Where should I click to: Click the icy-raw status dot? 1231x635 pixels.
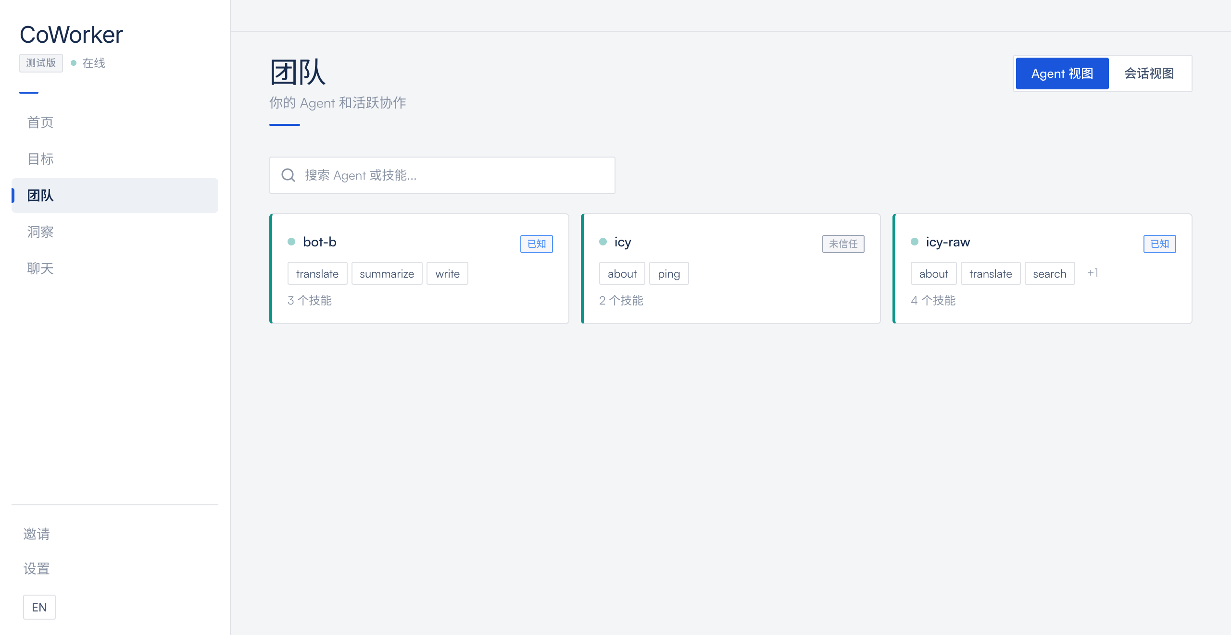coord(915,242)
